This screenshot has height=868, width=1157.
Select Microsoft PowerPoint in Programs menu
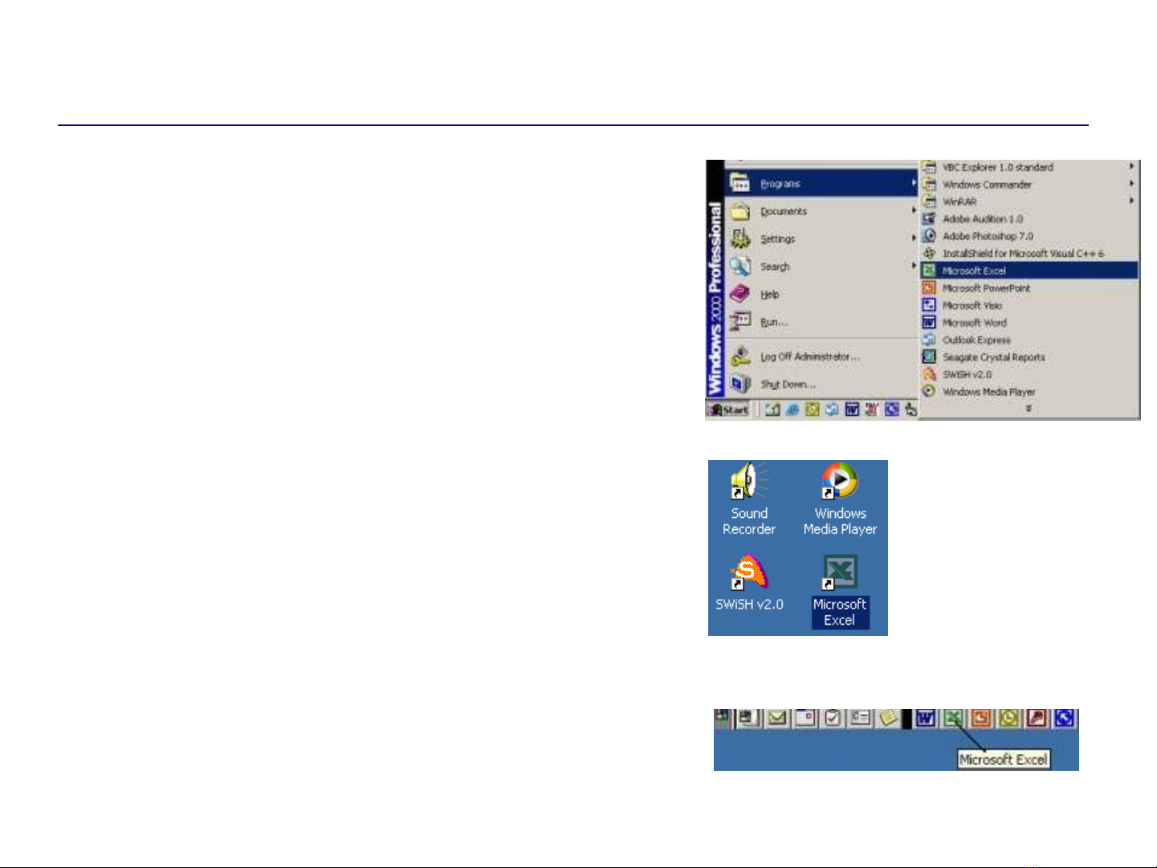pos(986,288)
